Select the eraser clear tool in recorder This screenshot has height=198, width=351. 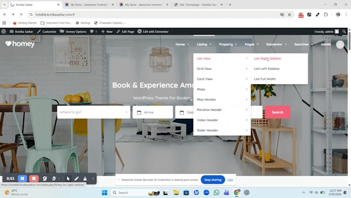click(x=85, y=178)
